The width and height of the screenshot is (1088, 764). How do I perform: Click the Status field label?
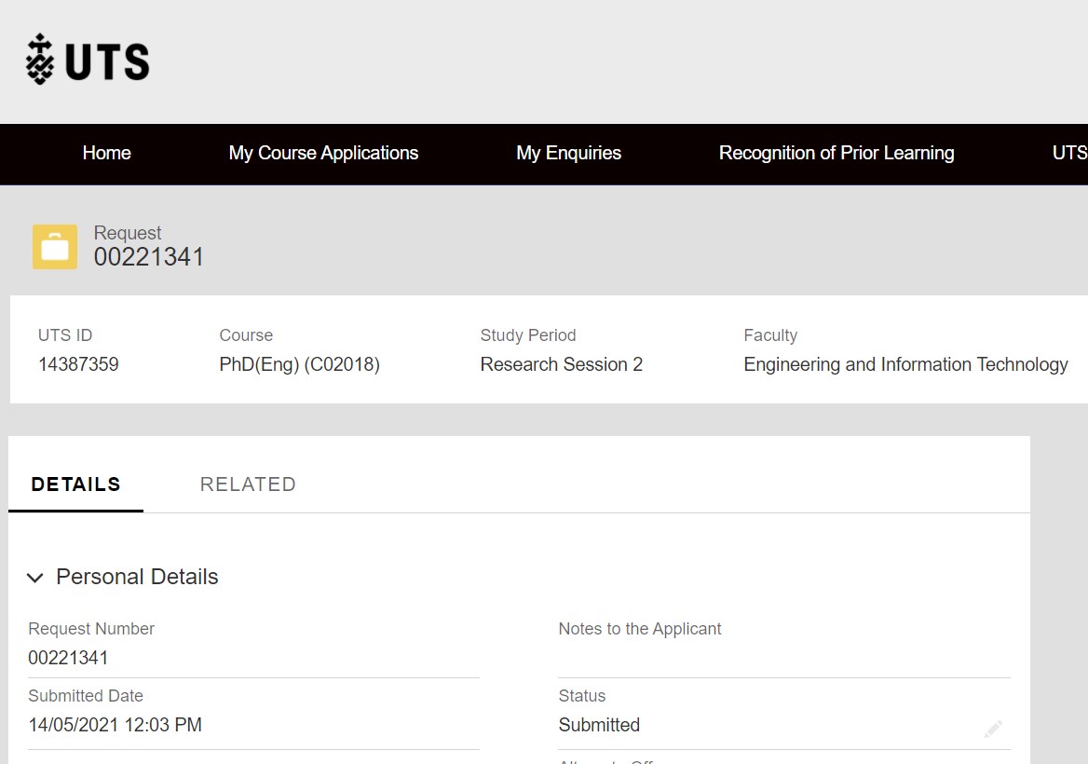(581, 696)
